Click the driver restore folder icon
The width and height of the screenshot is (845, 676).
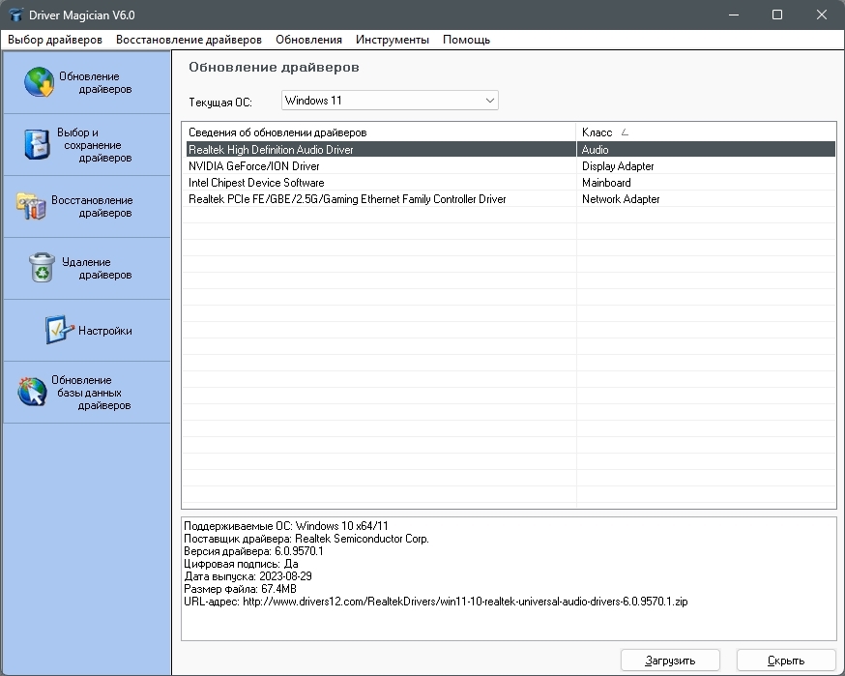tap(31, 206)
